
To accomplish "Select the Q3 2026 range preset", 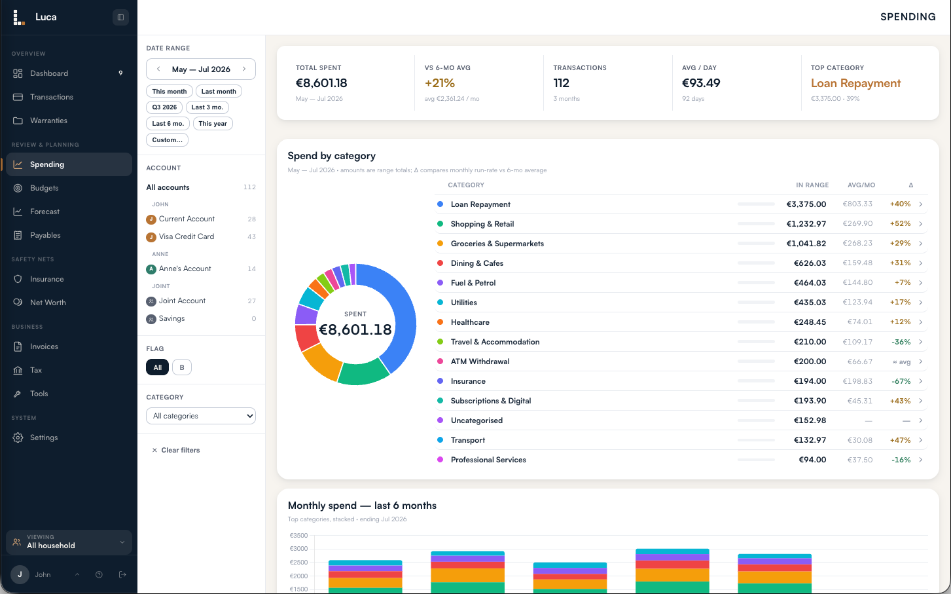I will click(x=165, y=107).
